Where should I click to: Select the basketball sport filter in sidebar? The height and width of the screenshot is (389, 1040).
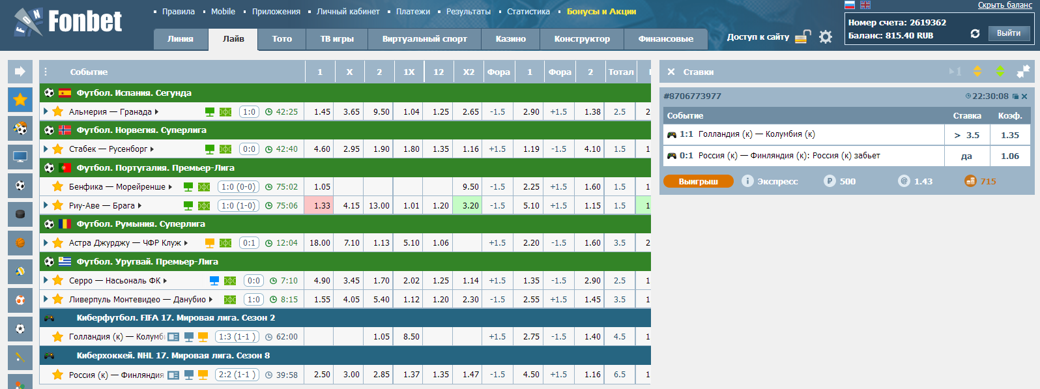click(x=20, y=243)
